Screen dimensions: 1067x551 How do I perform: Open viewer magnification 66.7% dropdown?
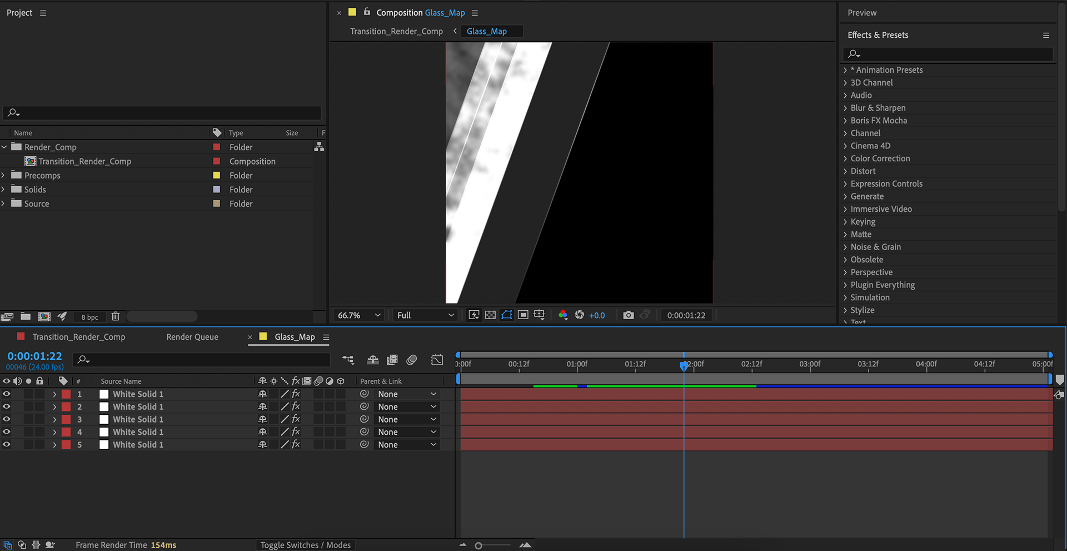[x=359, y=315]
